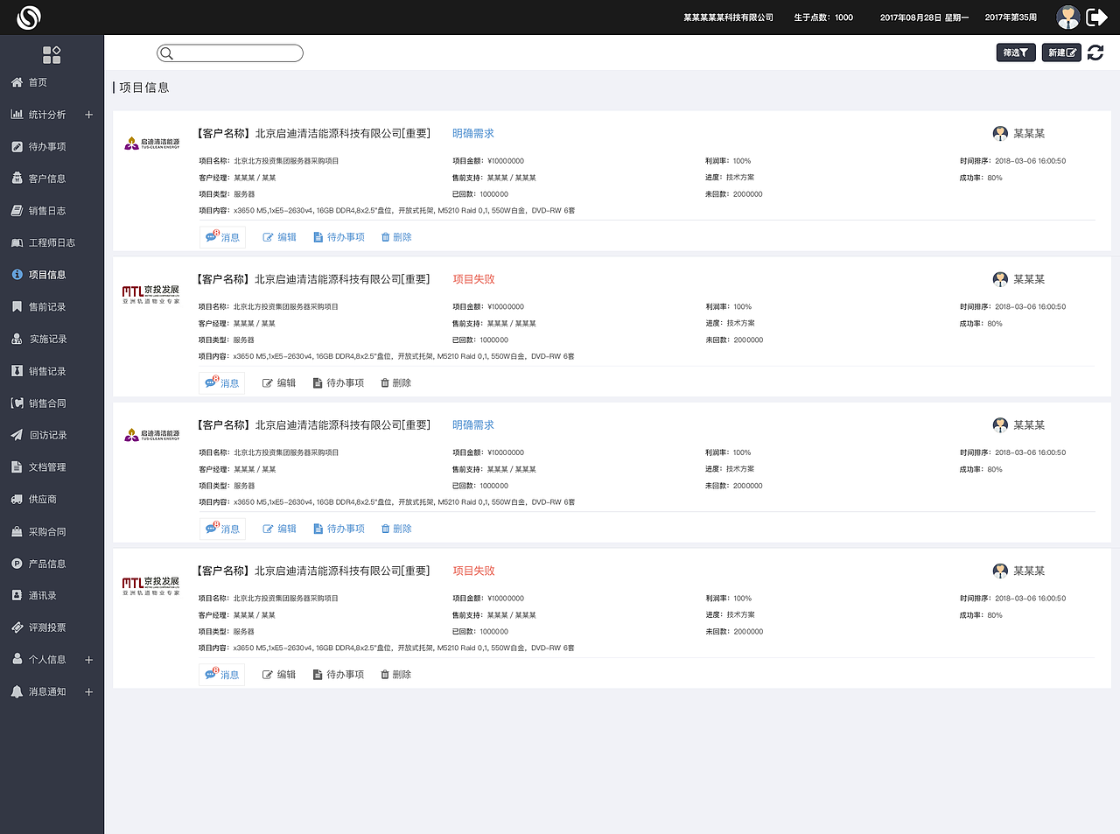Open the user avatar in header
Viewport: 1120px width, 834px height.
[x=1067, y=17]
